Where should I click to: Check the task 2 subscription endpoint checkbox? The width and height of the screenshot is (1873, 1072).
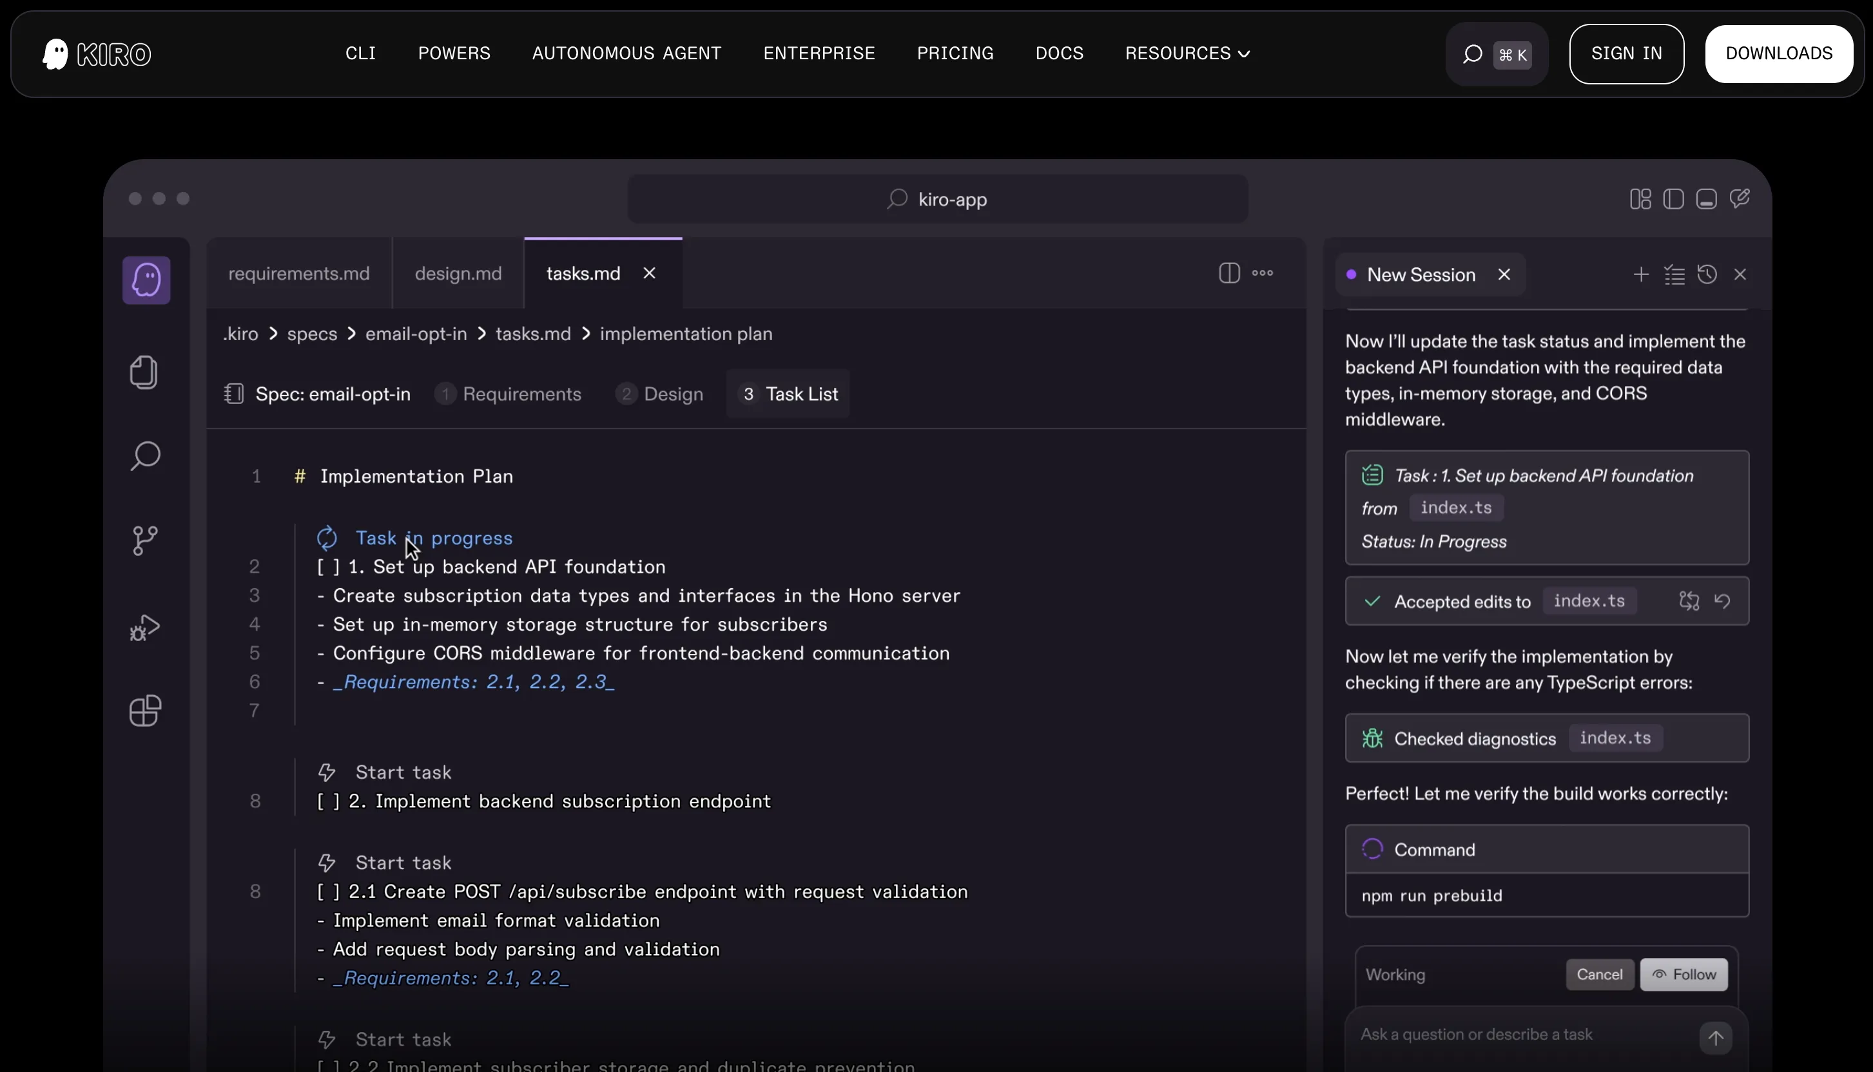coord(328,801)
